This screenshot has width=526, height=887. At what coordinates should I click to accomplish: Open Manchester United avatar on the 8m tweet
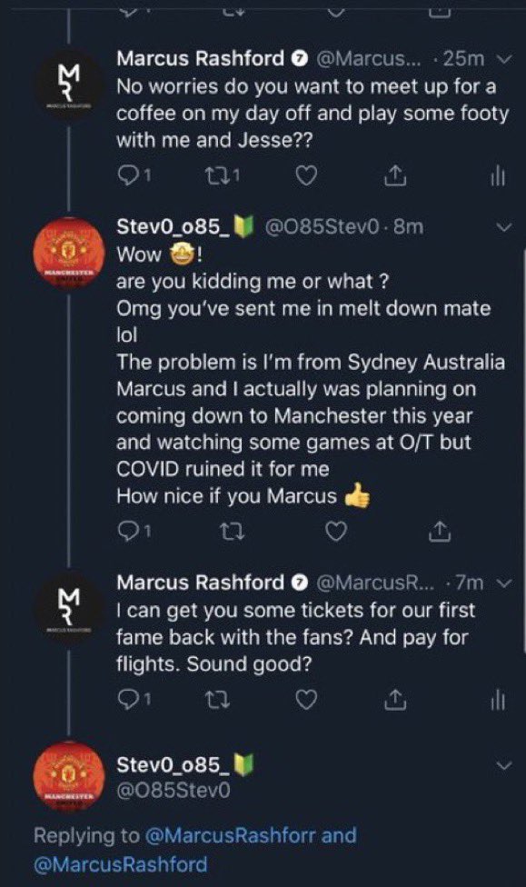point(68,252)
